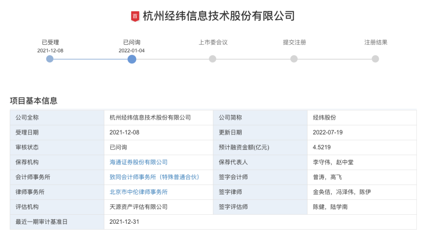Click the 上市委会议 stage label

coord(213,42)
